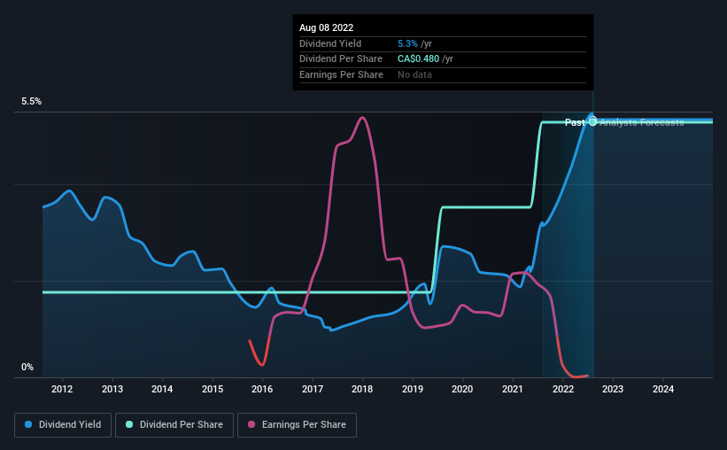Click the blue Dividend Yield legend dot
727x450 pixels.
[28, 424]
